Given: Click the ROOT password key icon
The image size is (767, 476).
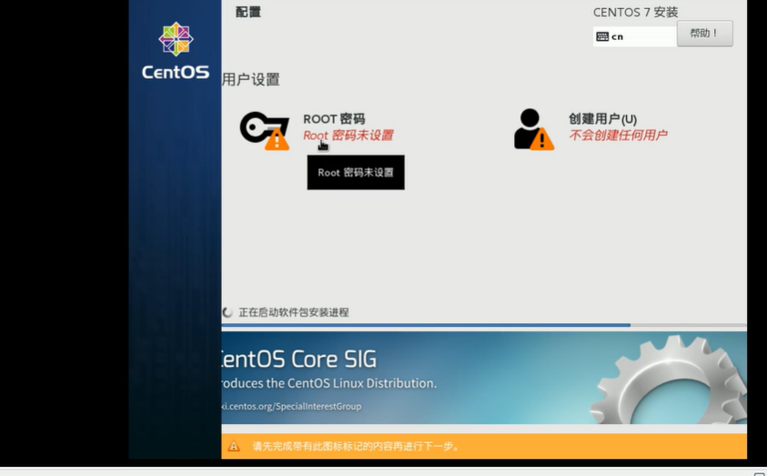Looking at the screenshot, I should click(264, 131).
